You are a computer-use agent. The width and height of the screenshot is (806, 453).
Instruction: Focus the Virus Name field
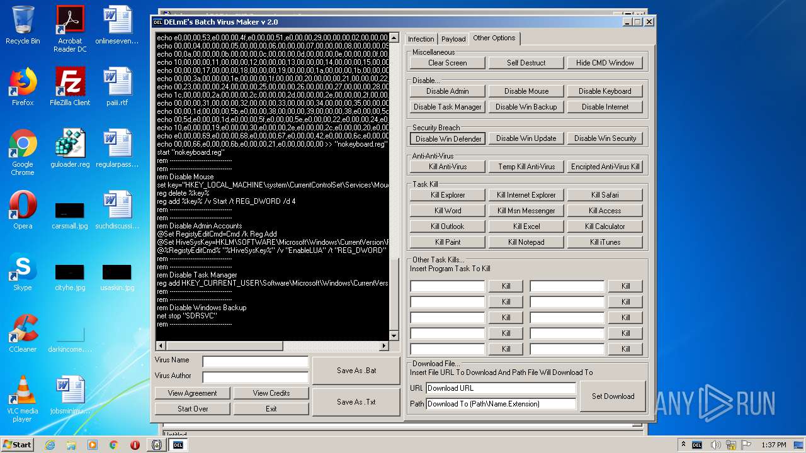255,361
